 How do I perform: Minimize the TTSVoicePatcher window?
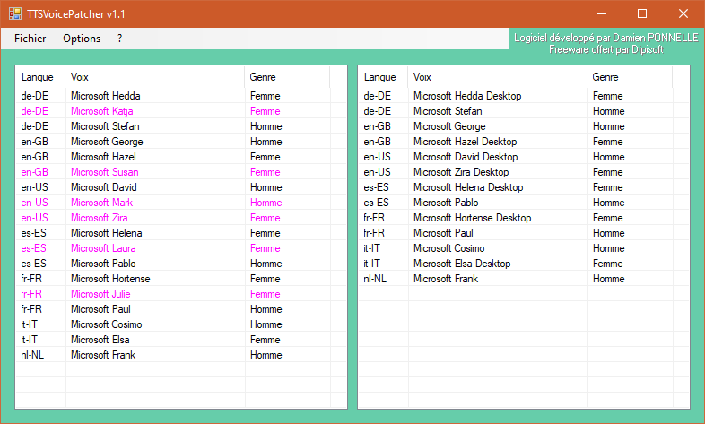pyautogui.click(x=602, y=14)
